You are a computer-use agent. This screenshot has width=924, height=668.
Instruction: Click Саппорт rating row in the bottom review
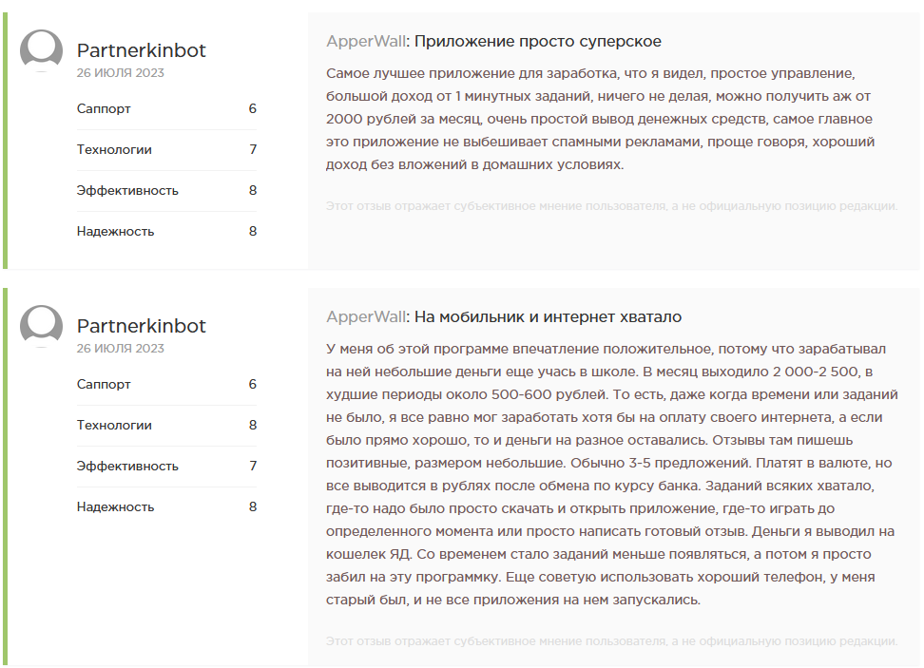click(166, 385)
